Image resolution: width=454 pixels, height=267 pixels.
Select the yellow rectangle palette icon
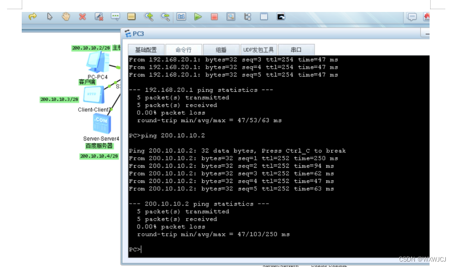pyautogui.click(x=131, y=16)
